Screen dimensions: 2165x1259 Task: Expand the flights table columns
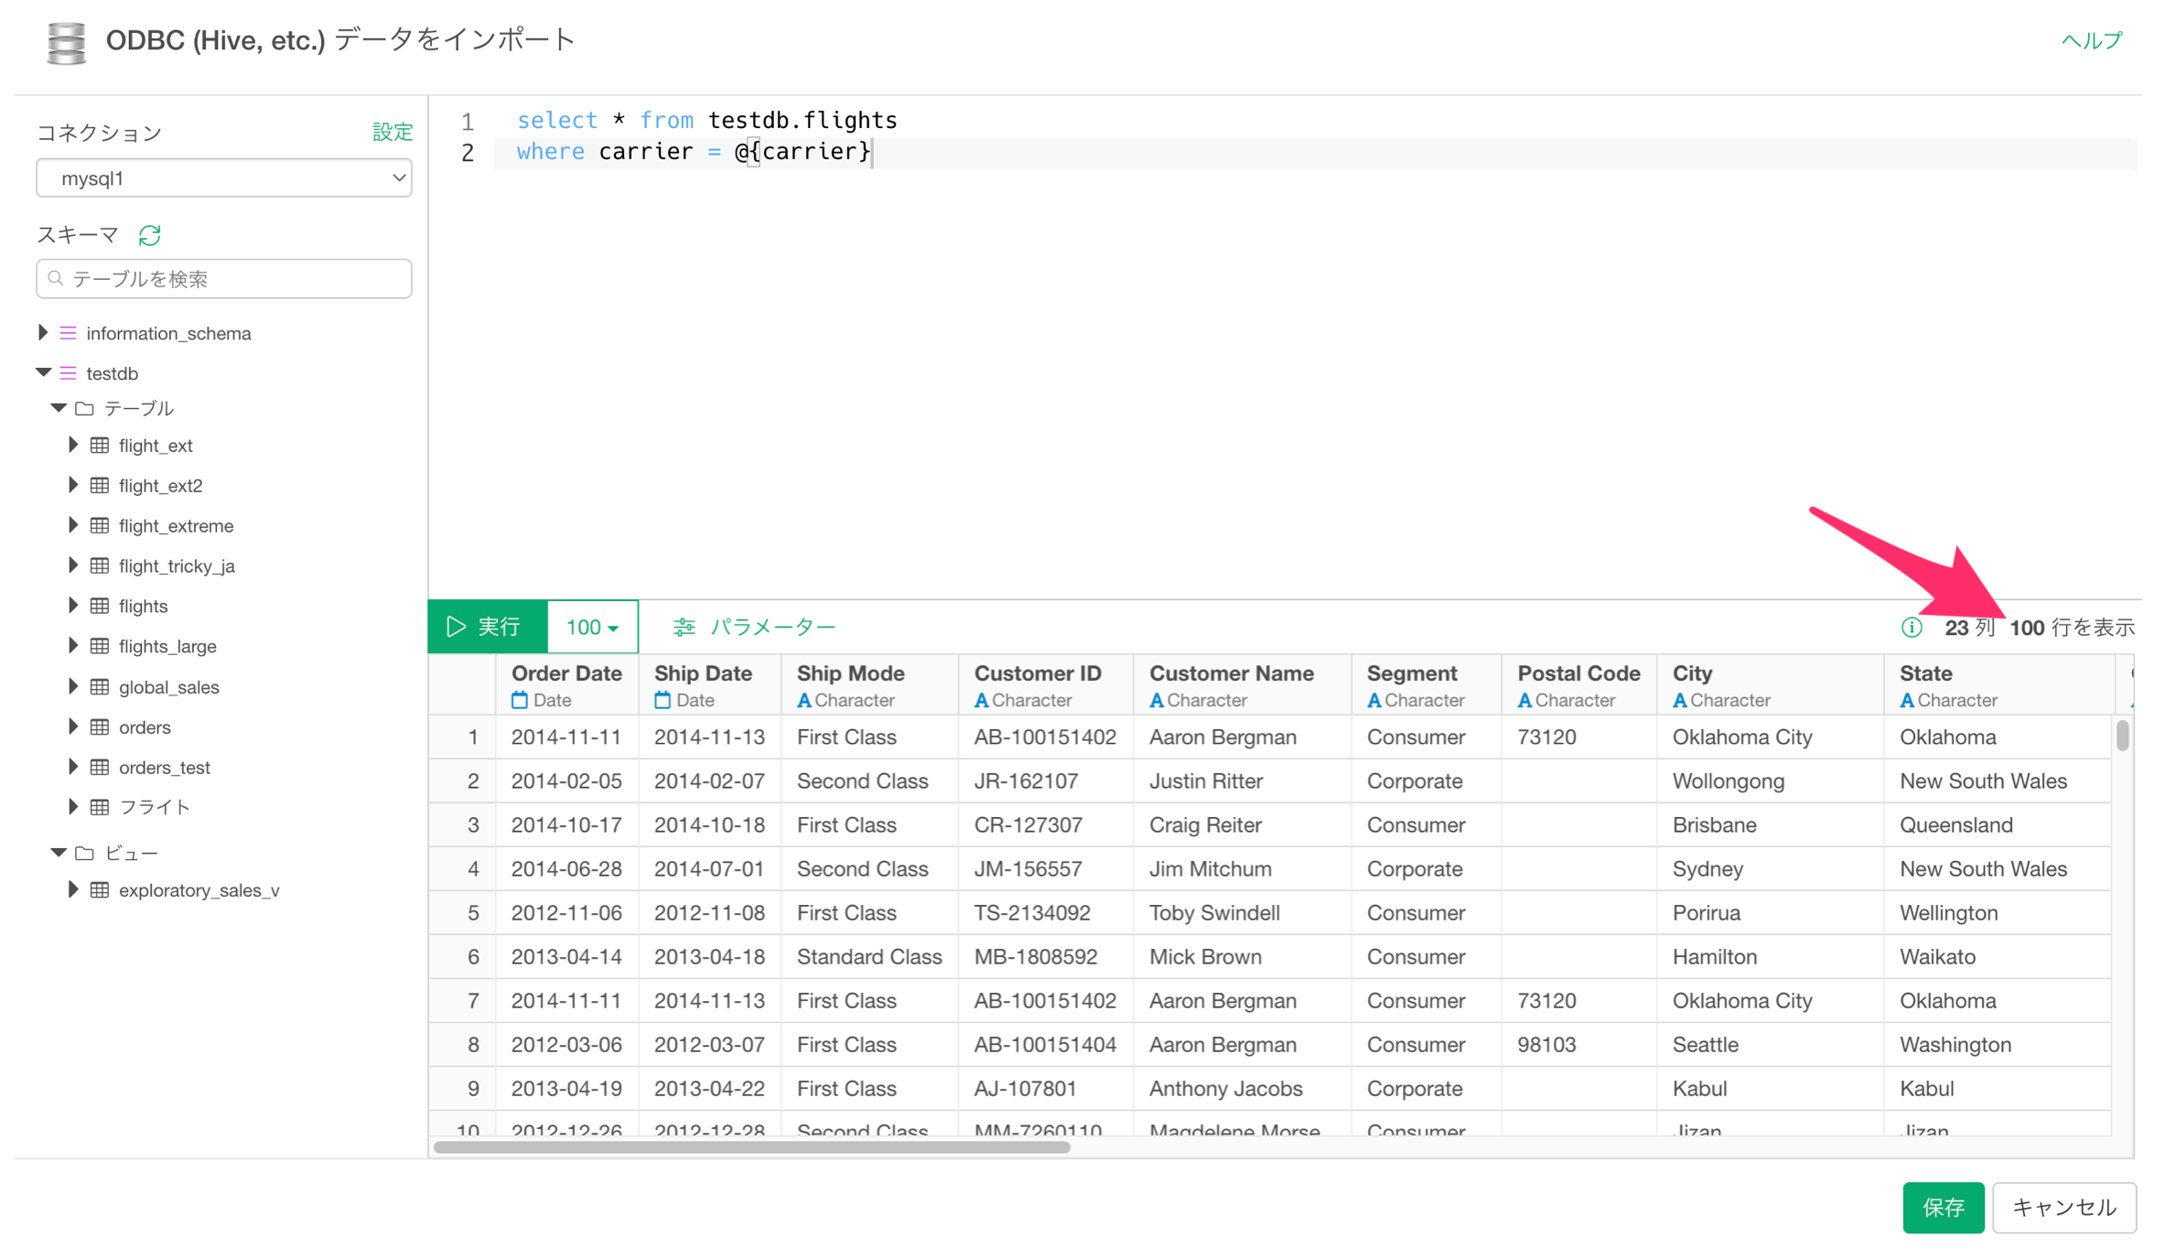(73, 606)
